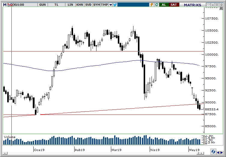The width and height of the screenshot is (226, 157).
Task: Click the 100000 price axis label
Action: click(x=212, y=54)
